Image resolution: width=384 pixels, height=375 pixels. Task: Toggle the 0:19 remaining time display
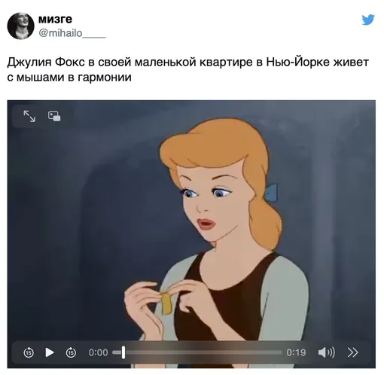[x=296, y=352]
